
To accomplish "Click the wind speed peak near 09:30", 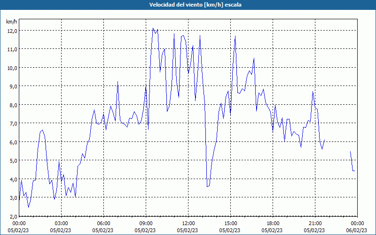I will [153, 28].
